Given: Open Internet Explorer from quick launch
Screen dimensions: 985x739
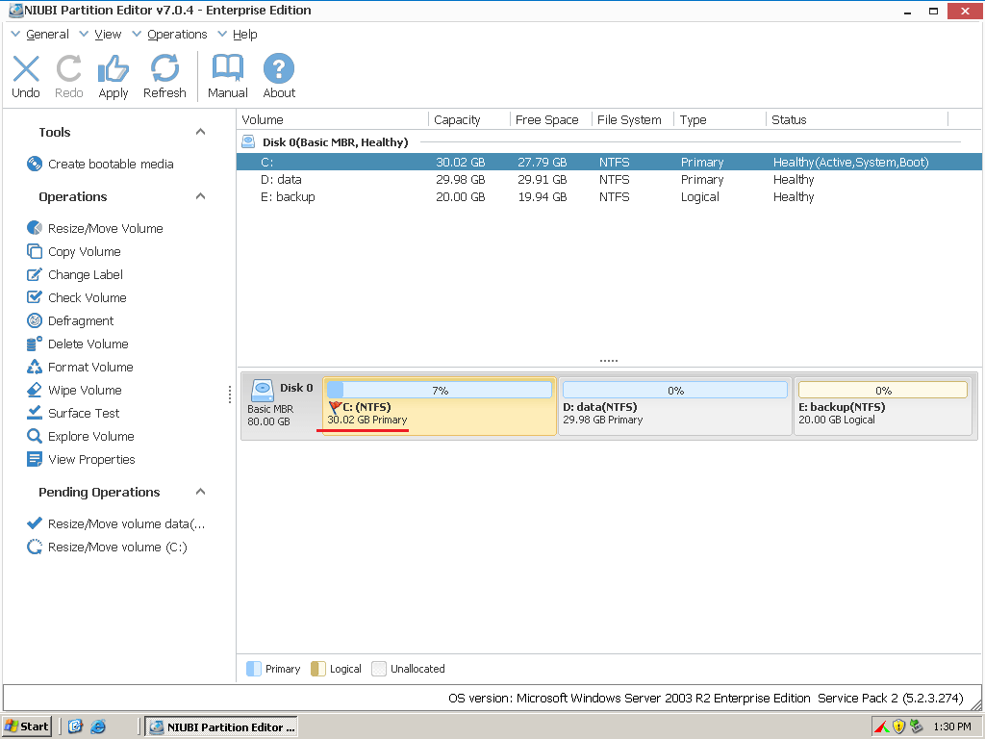Looking at the screenshot, I should [x=98, y=726].
